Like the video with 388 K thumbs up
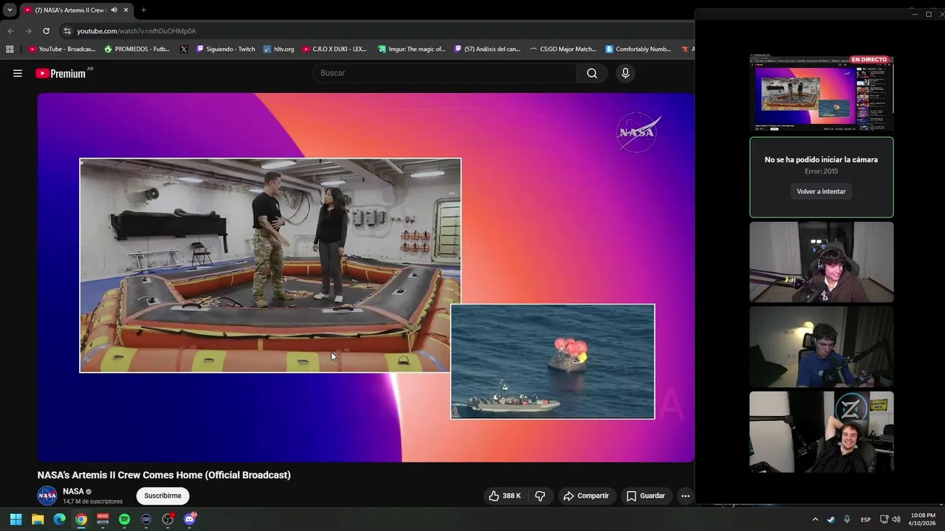This screenshot has height=531, width=945. coord(506,496)
